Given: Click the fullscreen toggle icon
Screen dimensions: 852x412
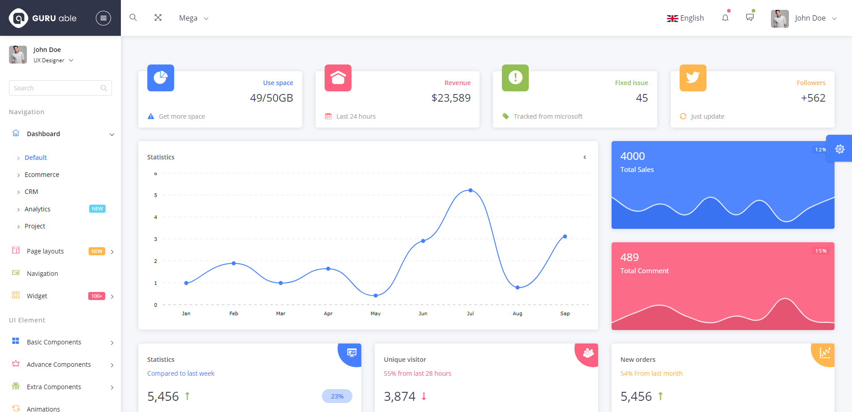Looking at the screenshot, I should click(x=158, y=17).
